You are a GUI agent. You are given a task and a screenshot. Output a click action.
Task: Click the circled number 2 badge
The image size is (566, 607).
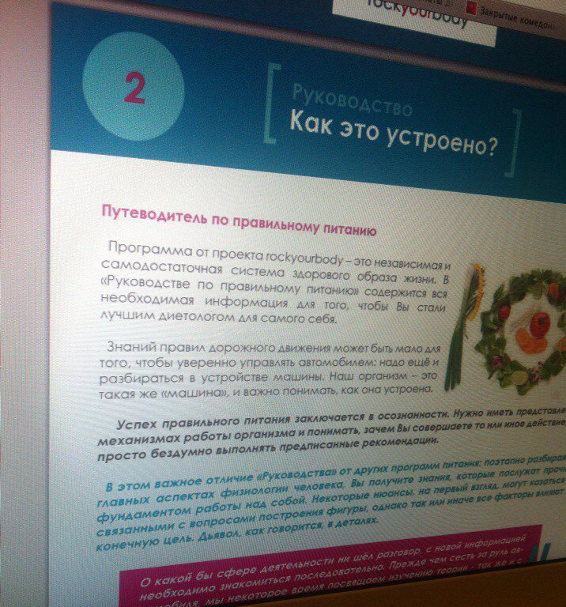[133, 86]
